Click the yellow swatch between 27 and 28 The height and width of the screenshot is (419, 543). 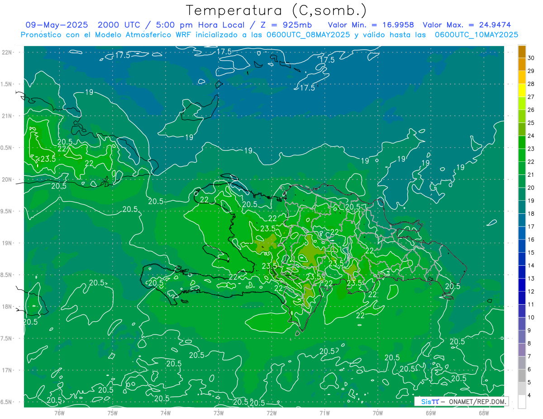[522, 90]
